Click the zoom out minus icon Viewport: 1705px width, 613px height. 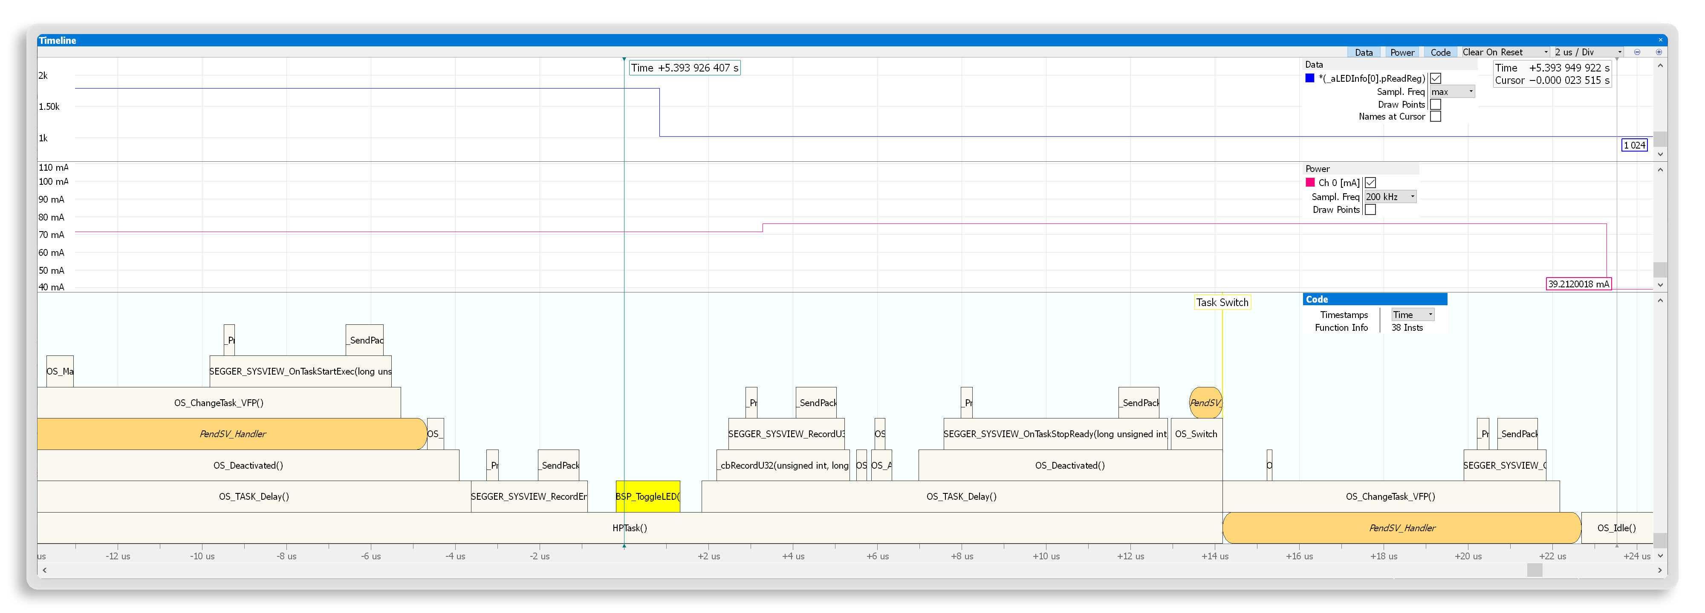coord(1637,52)
